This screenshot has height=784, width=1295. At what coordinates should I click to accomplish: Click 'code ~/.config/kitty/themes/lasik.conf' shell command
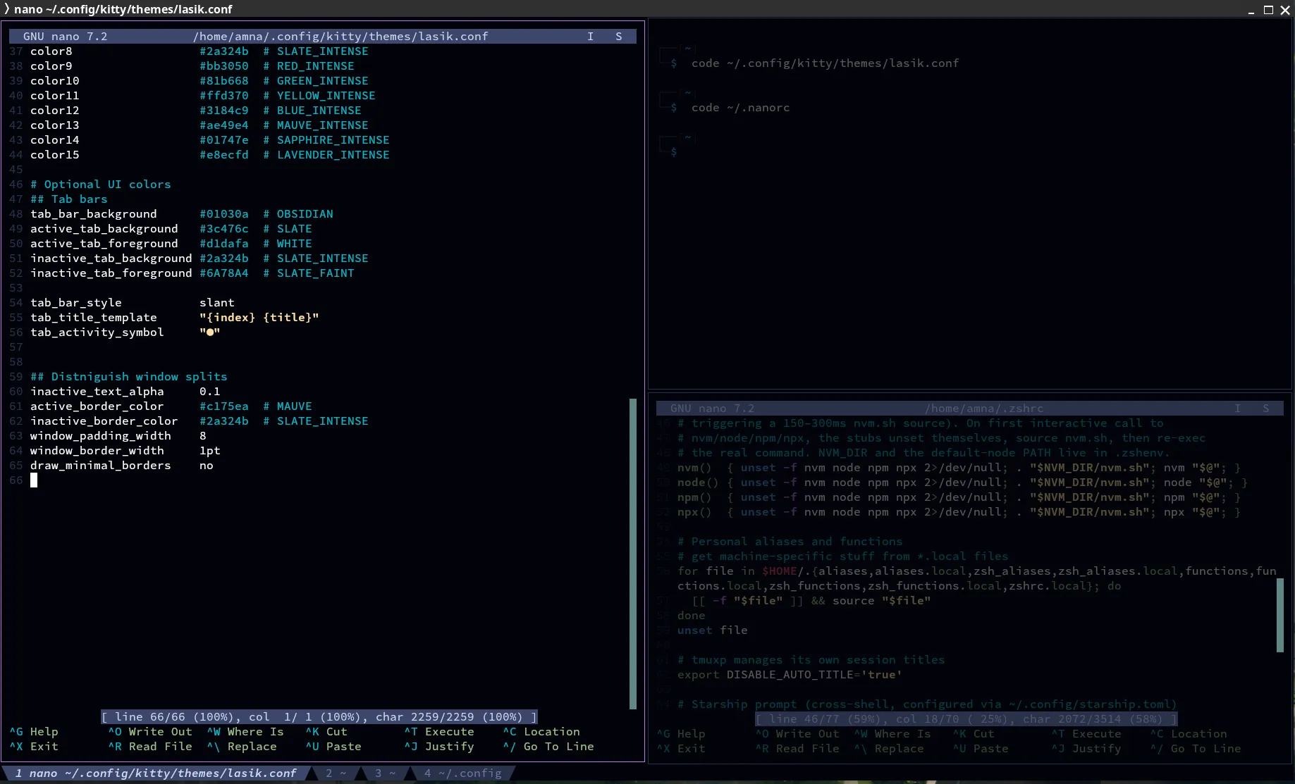pyautogui.click(x=826, y=63)
